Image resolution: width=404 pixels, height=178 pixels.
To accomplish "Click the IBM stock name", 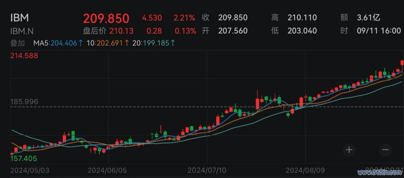I will point(19,18).
